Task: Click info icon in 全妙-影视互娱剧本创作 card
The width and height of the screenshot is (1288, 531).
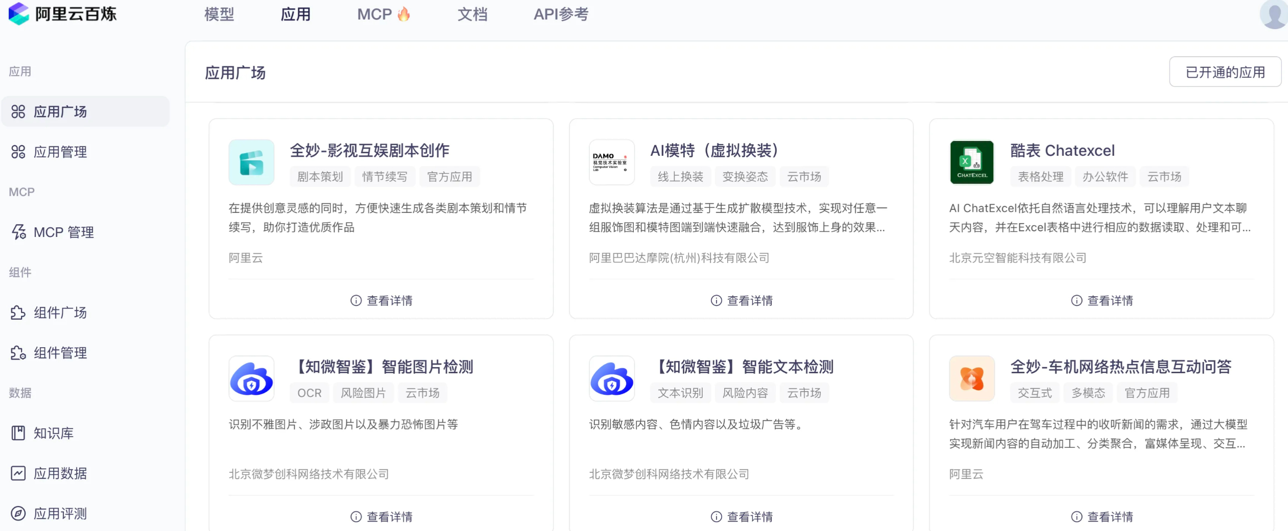Action: pyautogui.click(x=356, y=301)
